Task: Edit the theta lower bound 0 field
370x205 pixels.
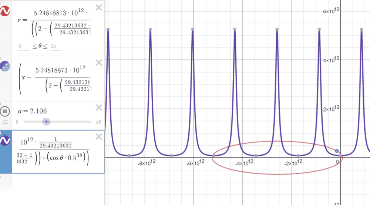Action: point(23,46)
